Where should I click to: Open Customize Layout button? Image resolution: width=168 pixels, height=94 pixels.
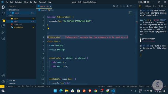148,2
